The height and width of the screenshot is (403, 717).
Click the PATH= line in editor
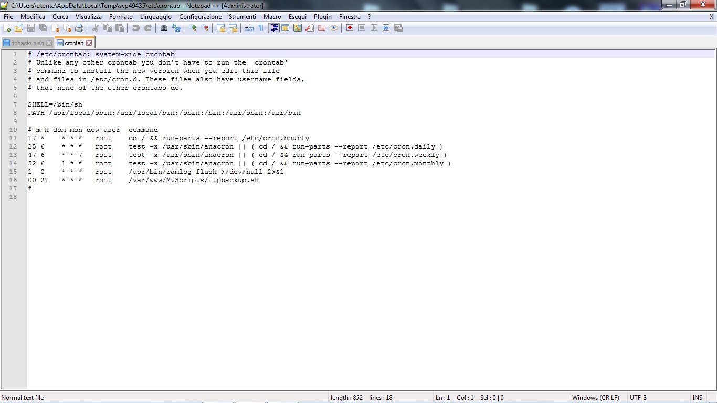pos(164,113)
